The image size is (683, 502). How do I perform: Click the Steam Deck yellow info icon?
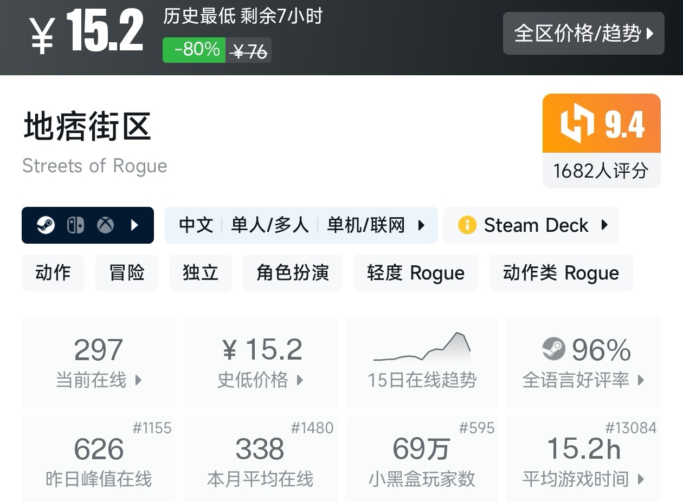point(467,225)
